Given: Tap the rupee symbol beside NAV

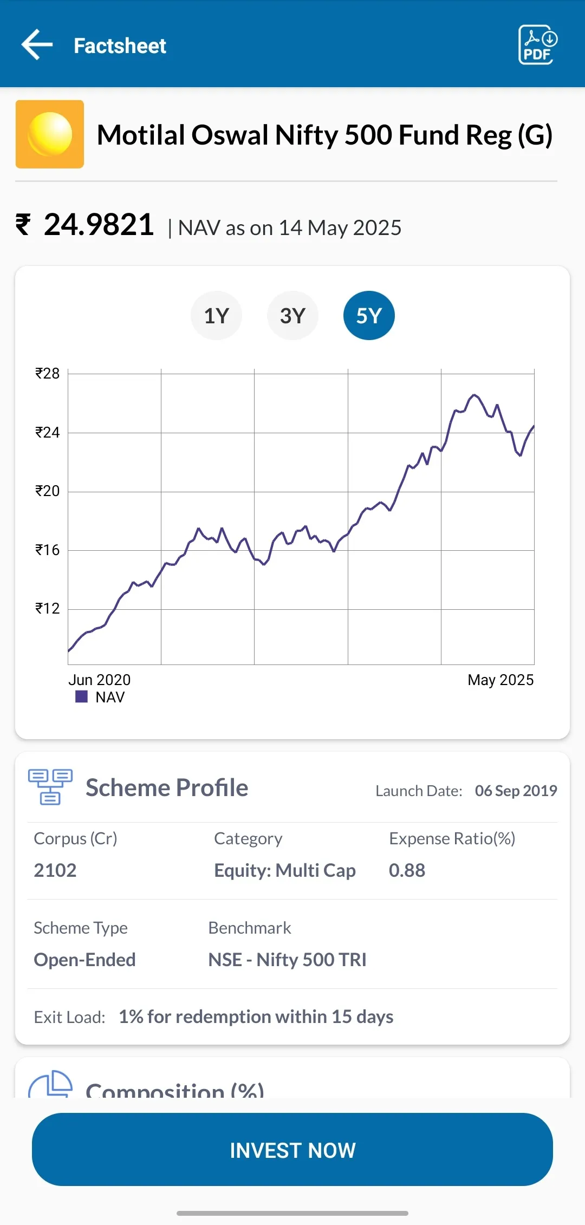Looking at the screenshot, I should (23, 224).
